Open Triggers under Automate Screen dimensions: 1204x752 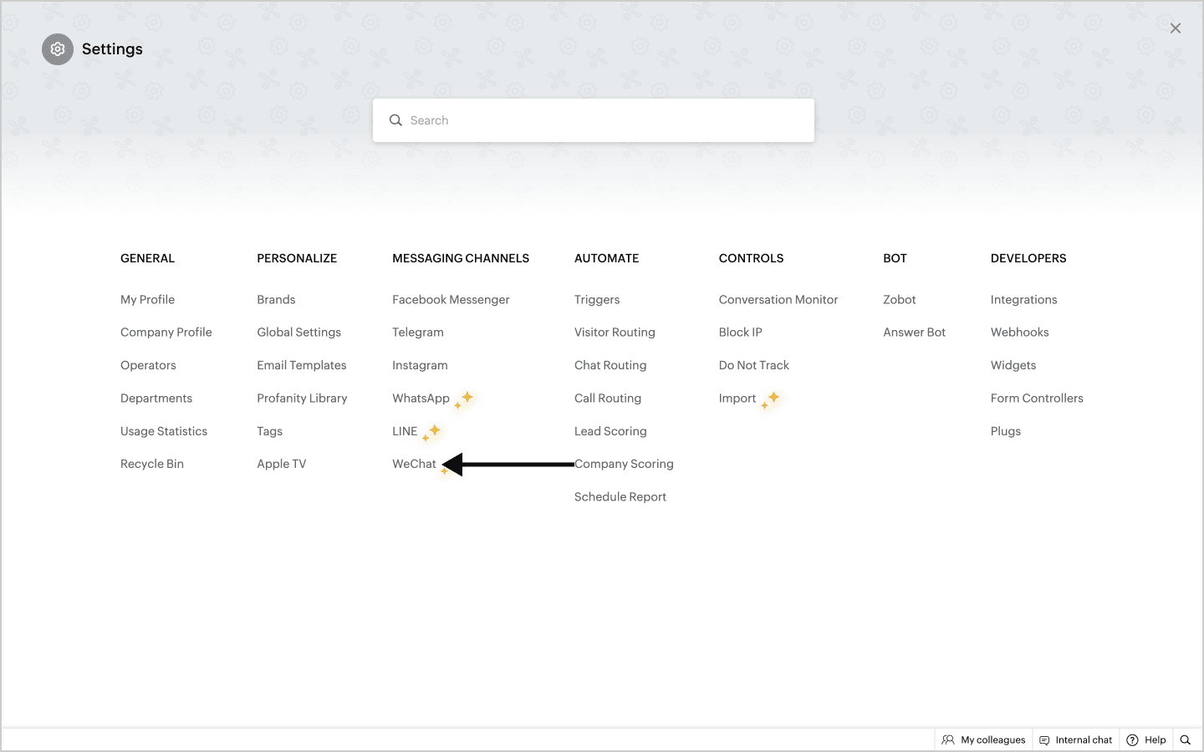point(597,299)
